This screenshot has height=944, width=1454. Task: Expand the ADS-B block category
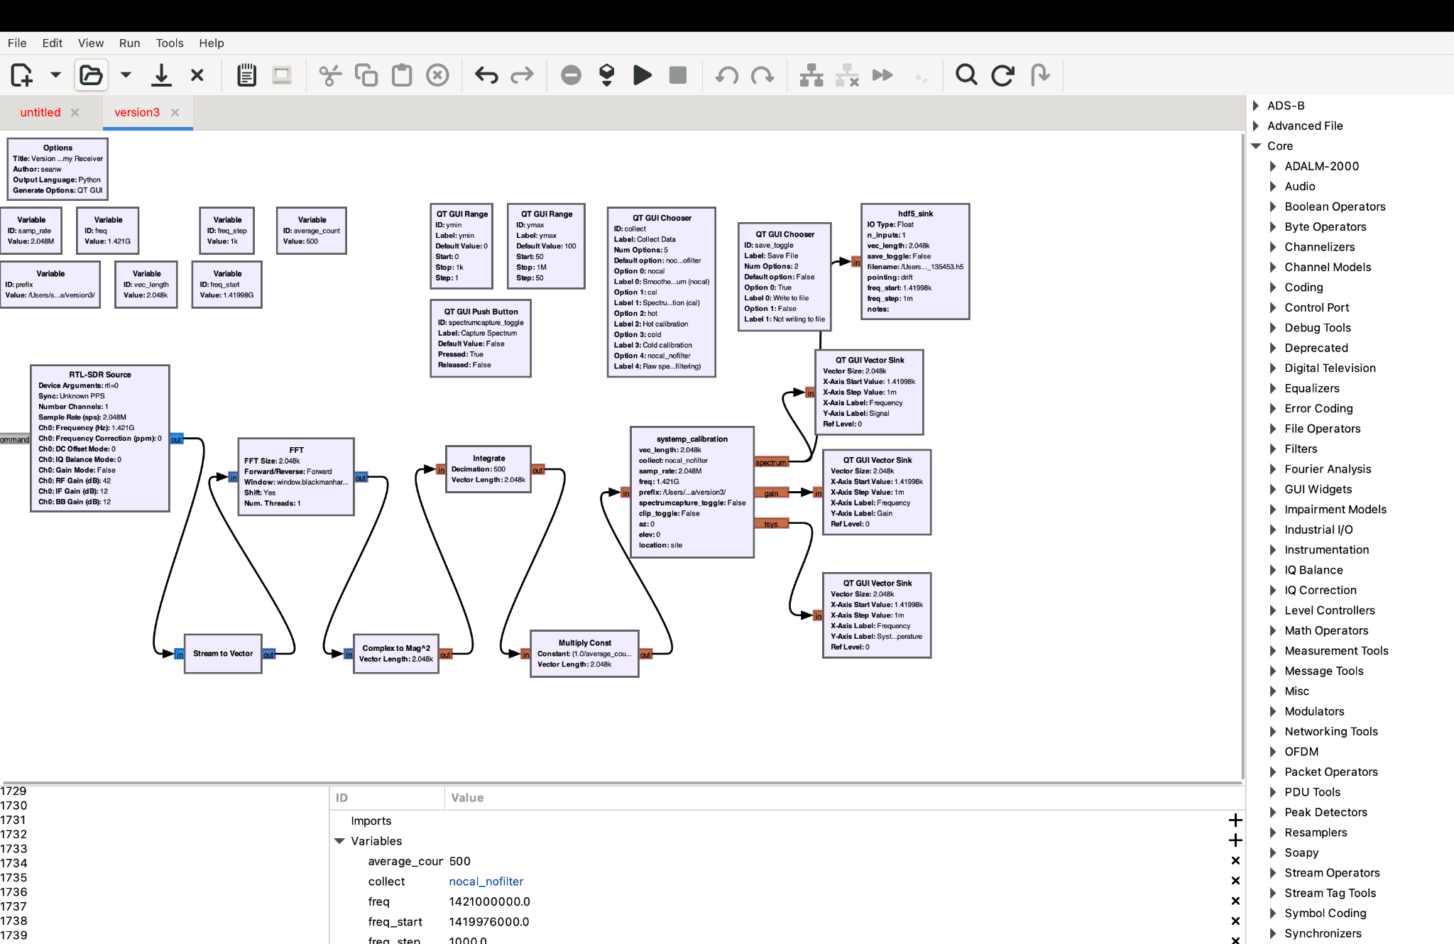tap(1256, 106)
